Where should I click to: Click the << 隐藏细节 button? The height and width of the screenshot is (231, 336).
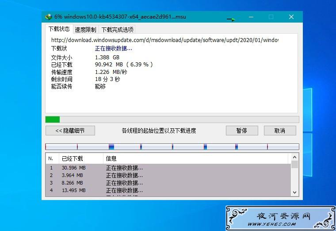(70, 131)
